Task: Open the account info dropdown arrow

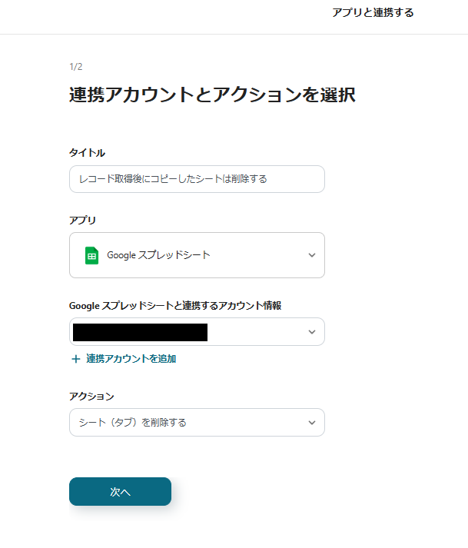Action: tap(311, 332)
